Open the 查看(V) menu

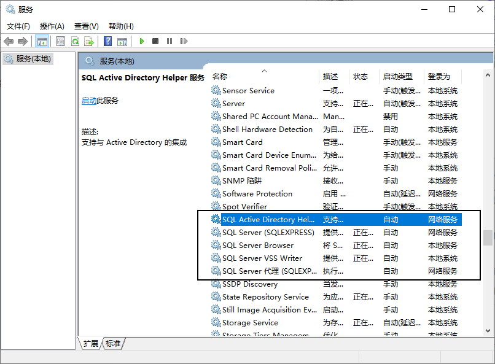tap(86, 26)
